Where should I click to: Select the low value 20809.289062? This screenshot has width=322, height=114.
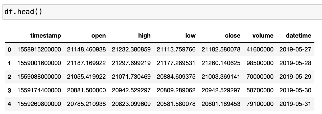coord(176,90)
